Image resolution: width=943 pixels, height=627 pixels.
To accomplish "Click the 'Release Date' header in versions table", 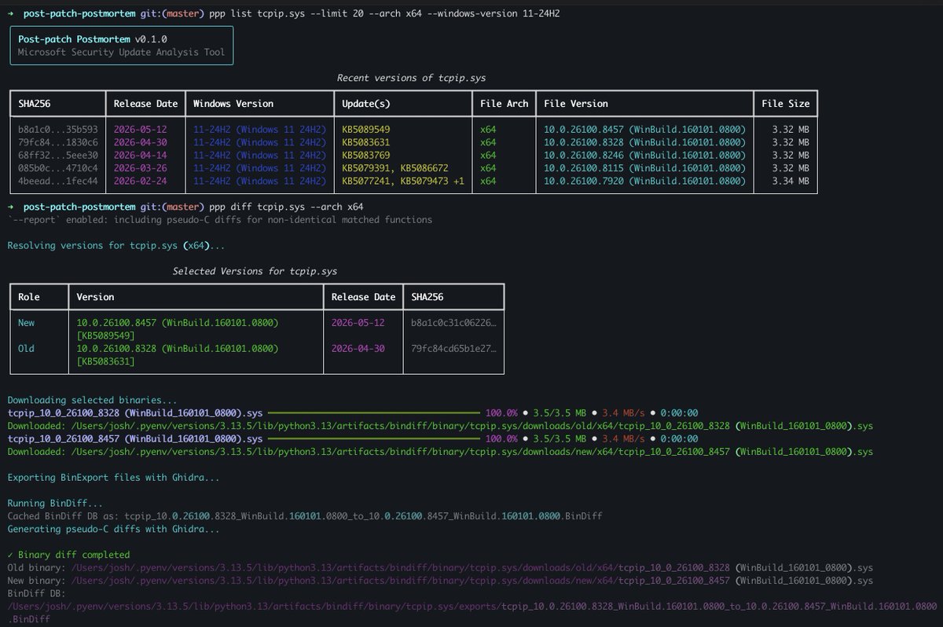I will coord(145,104).
